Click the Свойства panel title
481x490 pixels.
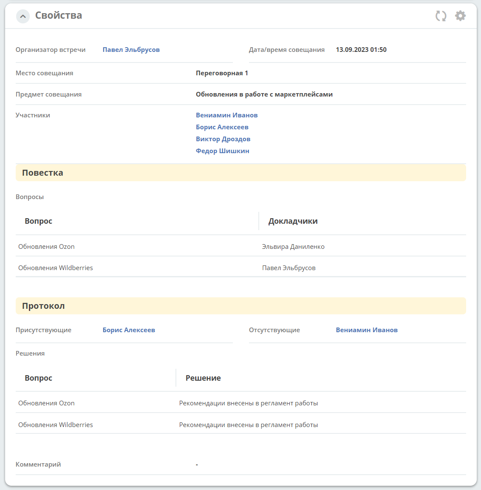click(58, 15)
